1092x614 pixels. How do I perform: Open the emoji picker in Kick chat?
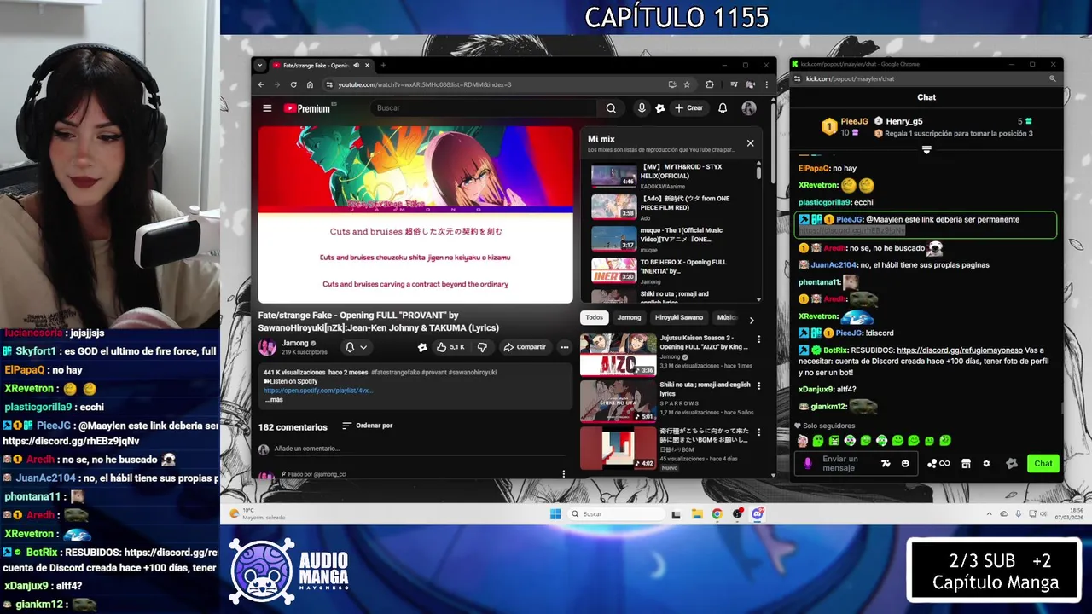pos(905,463)
